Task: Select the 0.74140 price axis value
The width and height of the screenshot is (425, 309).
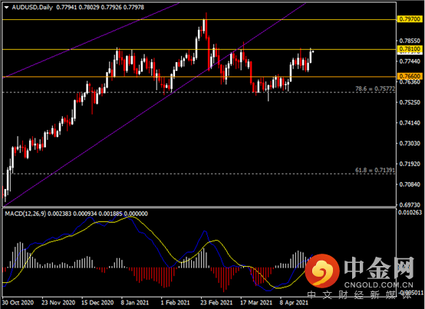Action: [410, 123]
